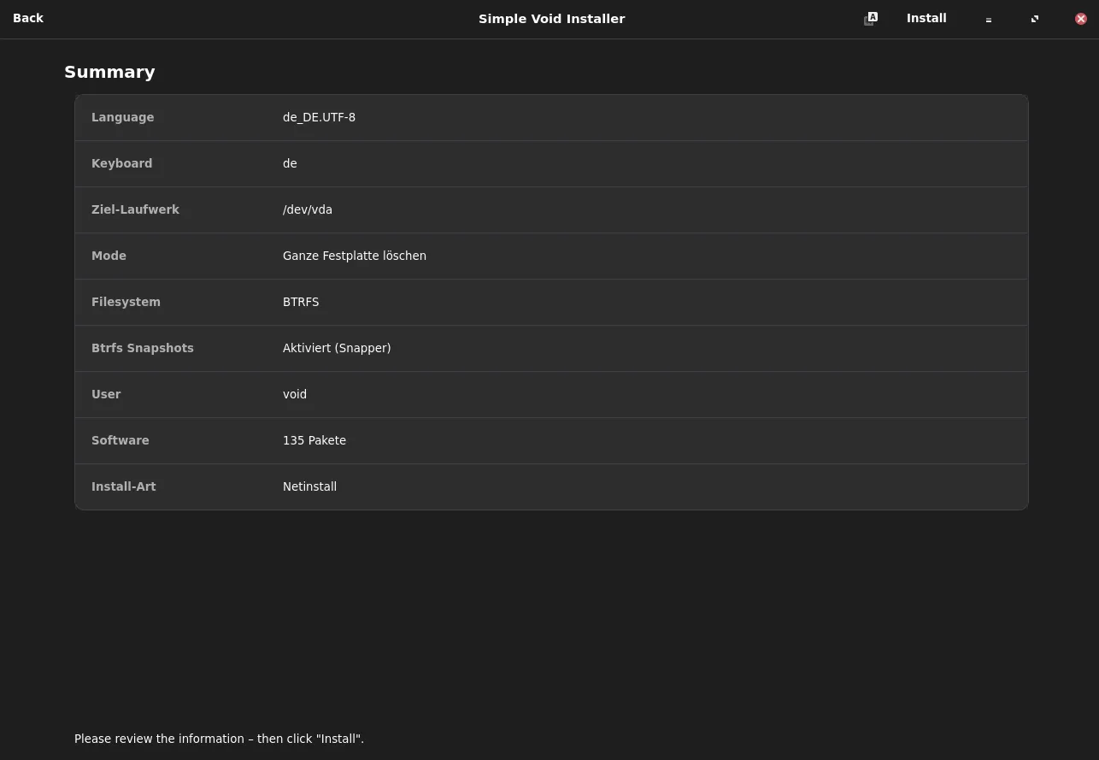Maximize the installer window

tap(1035, 19)
